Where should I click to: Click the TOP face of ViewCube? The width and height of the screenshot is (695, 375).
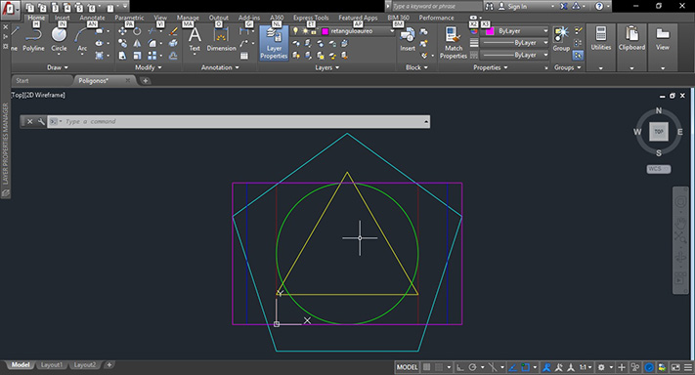(x=659, y=132)
